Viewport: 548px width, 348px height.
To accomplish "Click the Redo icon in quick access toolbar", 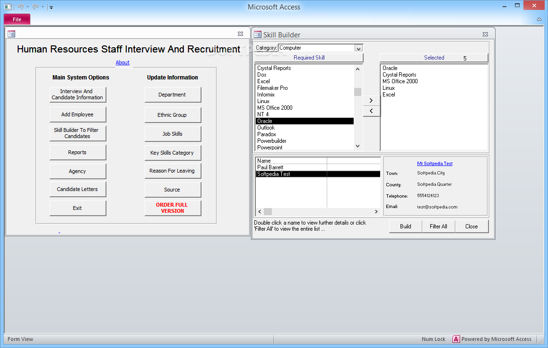I will 35,7.
